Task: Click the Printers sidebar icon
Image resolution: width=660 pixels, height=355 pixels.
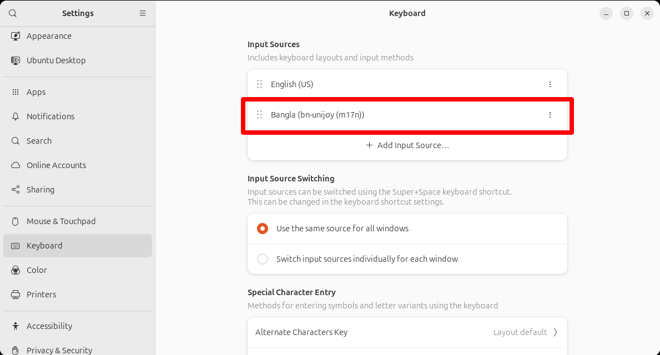Action: click(16, 294)
